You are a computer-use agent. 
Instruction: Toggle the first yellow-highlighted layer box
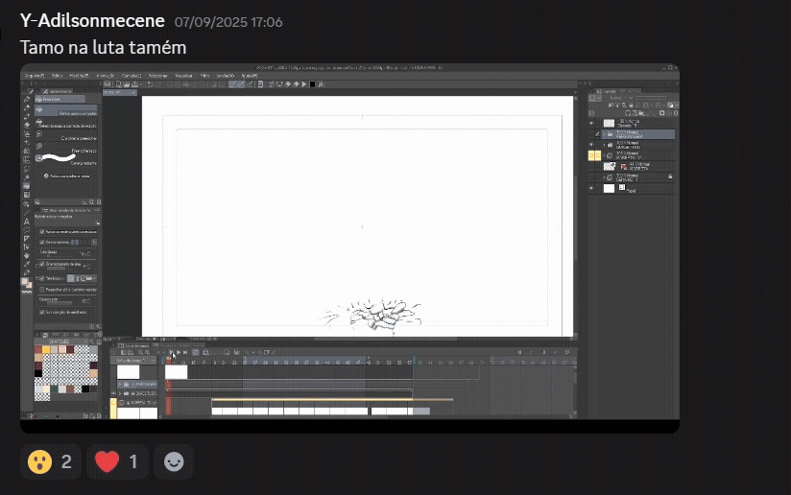coord(591,155)
